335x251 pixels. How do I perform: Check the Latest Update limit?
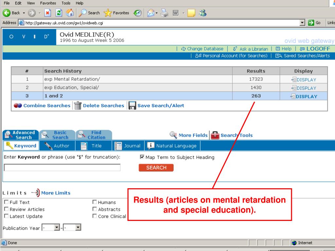point(7,216)
